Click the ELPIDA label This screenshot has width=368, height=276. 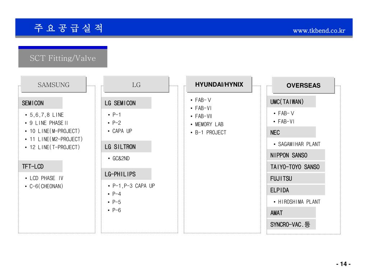pos(296,190)
